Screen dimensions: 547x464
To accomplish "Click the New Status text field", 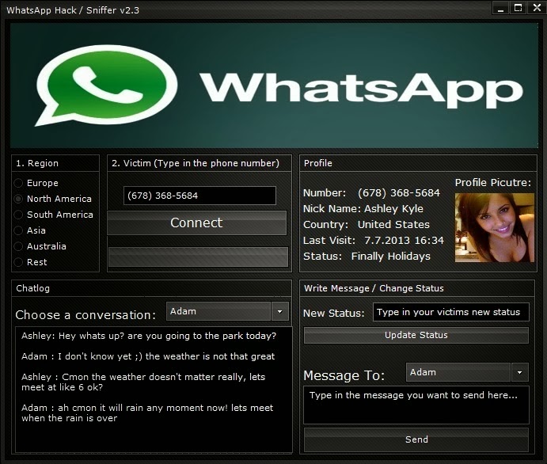I will (x=450, y=312).
